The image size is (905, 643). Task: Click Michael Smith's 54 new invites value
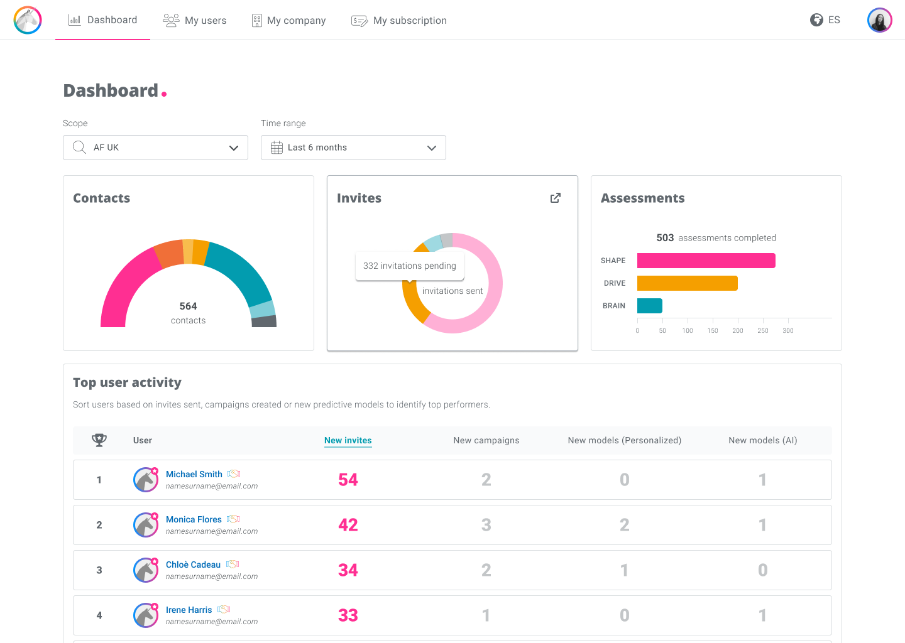tap(348, 480)
